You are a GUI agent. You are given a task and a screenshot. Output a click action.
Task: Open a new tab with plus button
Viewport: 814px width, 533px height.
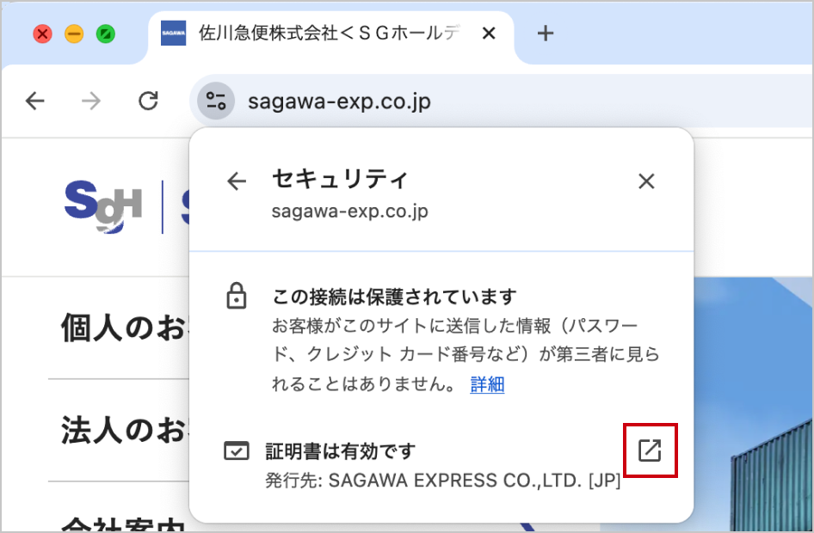click(545, 34)
